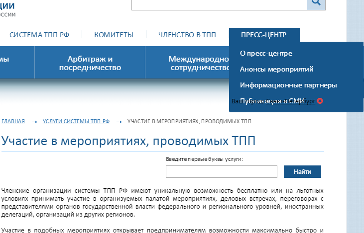Open Арбитраж и посредничество section

tap(90, 63)
